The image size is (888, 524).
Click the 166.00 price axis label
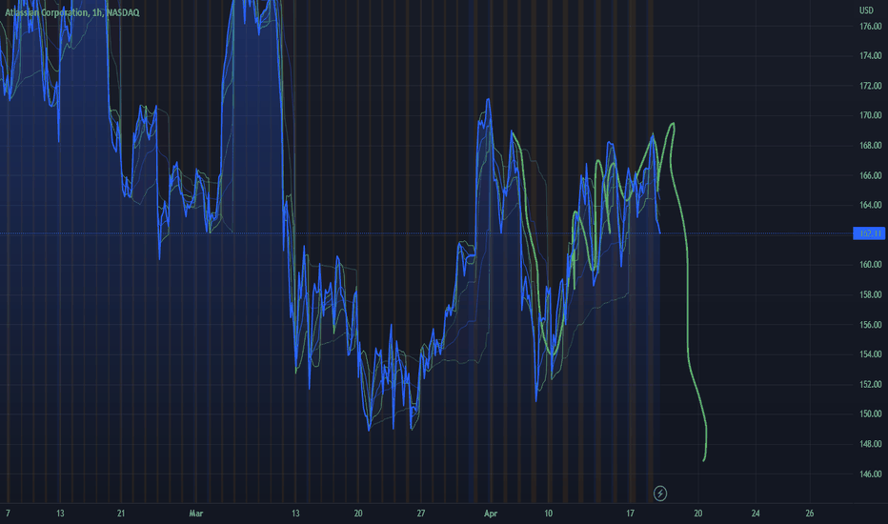click(871, 175)
